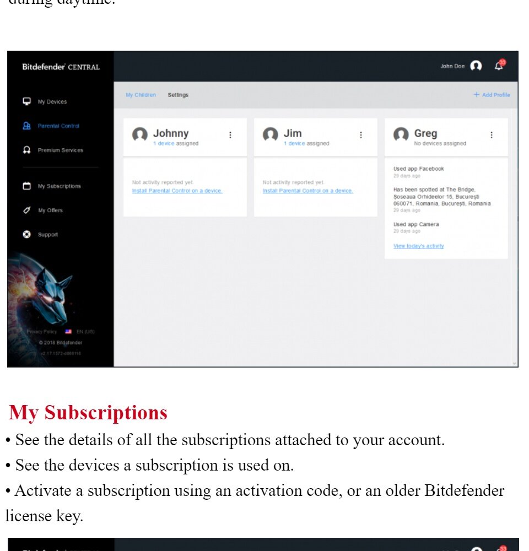Click the John Doe username
This screenshot has width=529, height=551.
coord(453,66)
